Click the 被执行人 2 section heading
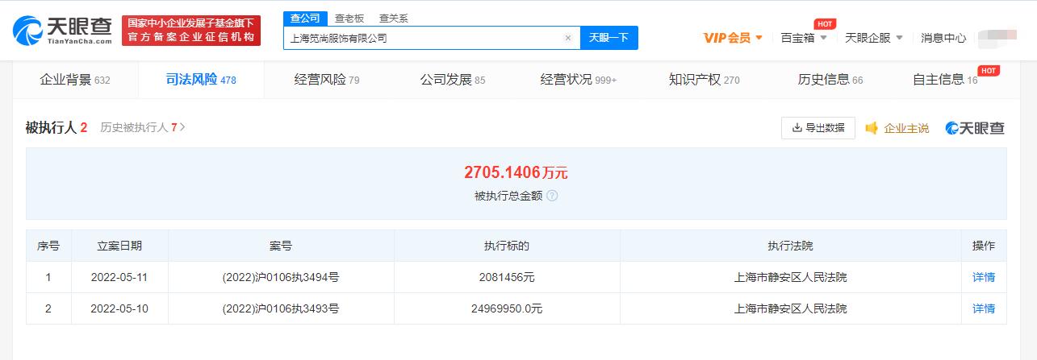Viewport: 1037px width, 360px height. 56,127
